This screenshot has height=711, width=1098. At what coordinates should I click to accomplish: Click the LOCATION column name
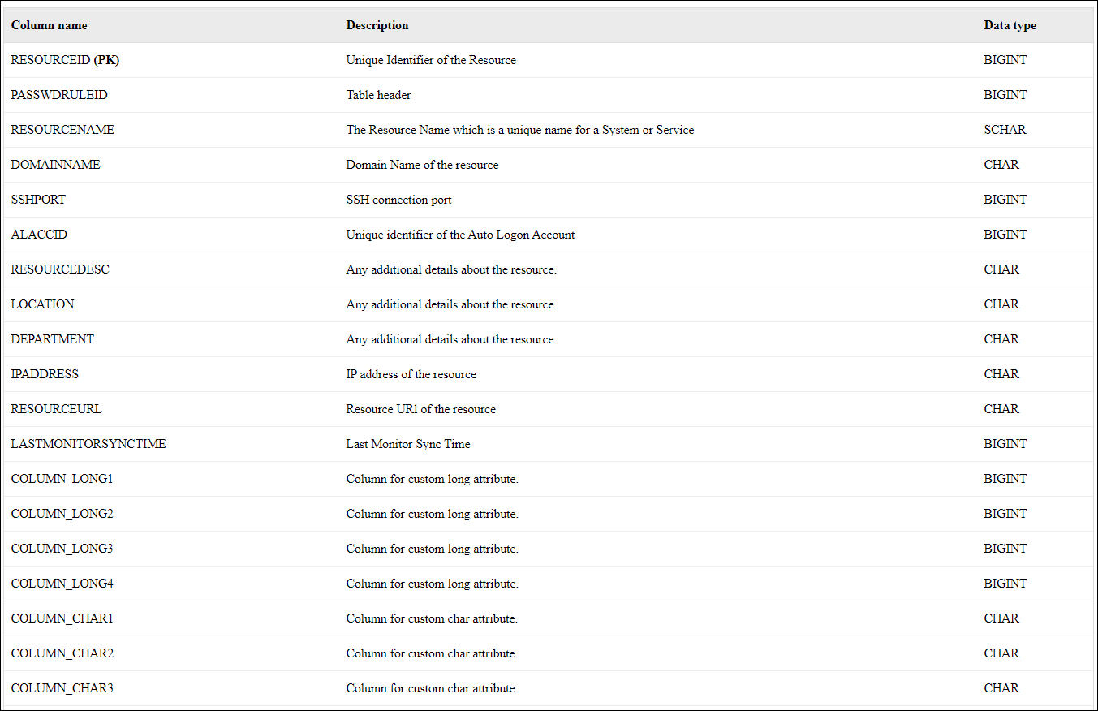tap(43, 304)
